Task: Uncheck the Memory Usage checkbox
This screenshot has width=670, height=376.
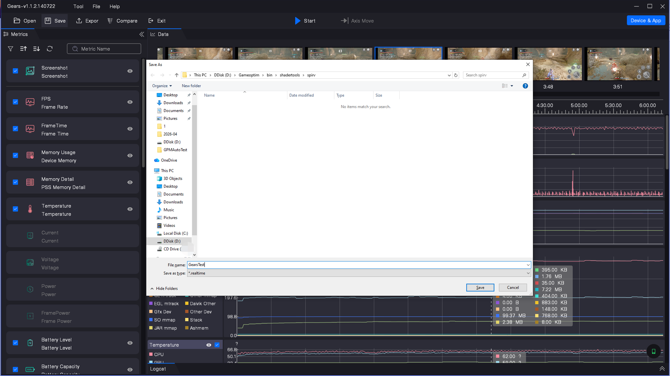Action: point(16,156)
